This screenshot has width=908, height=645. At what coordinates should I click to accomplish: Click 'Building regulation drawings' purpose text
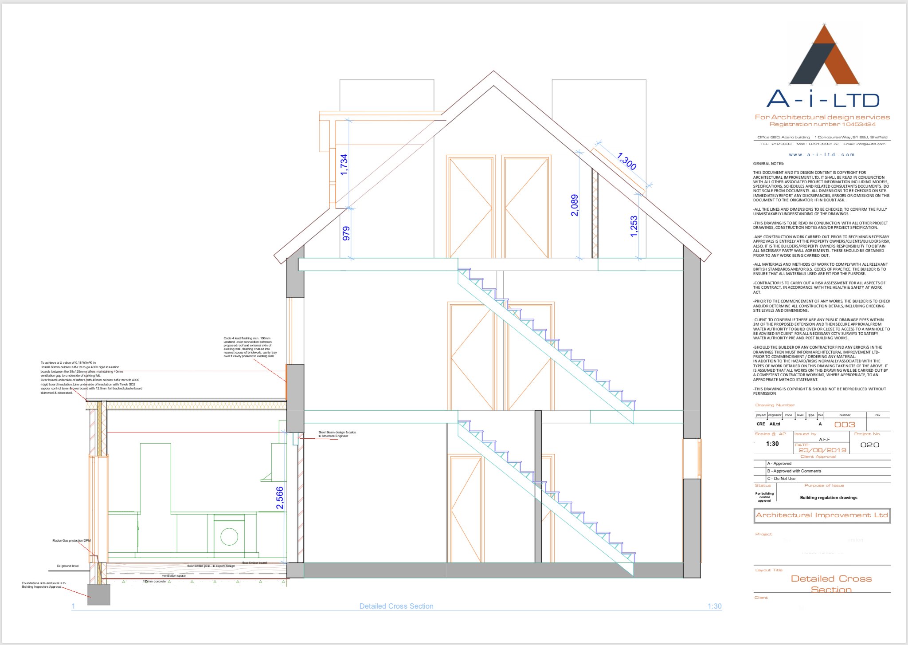click(829, 497)
